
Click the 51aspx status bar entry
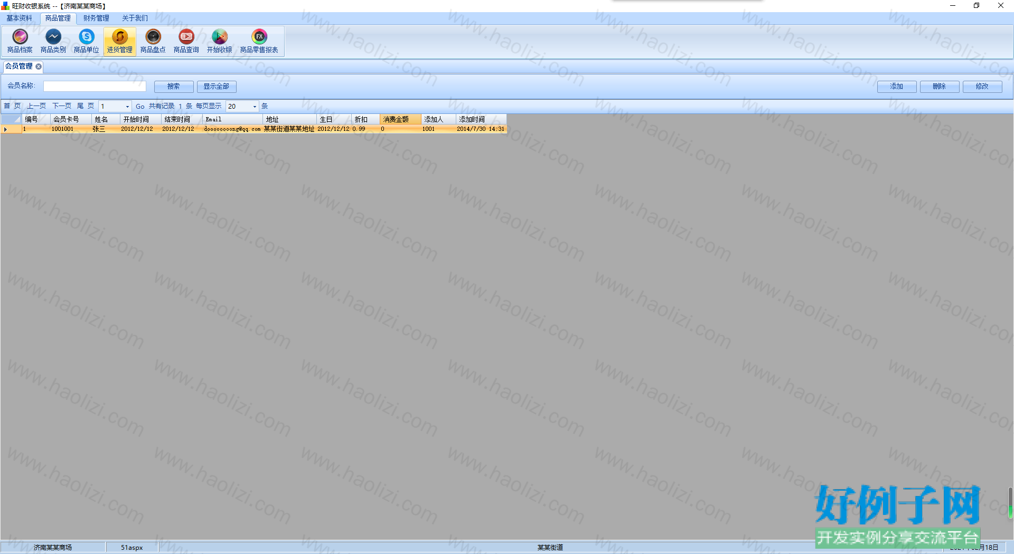pos(132,548)
